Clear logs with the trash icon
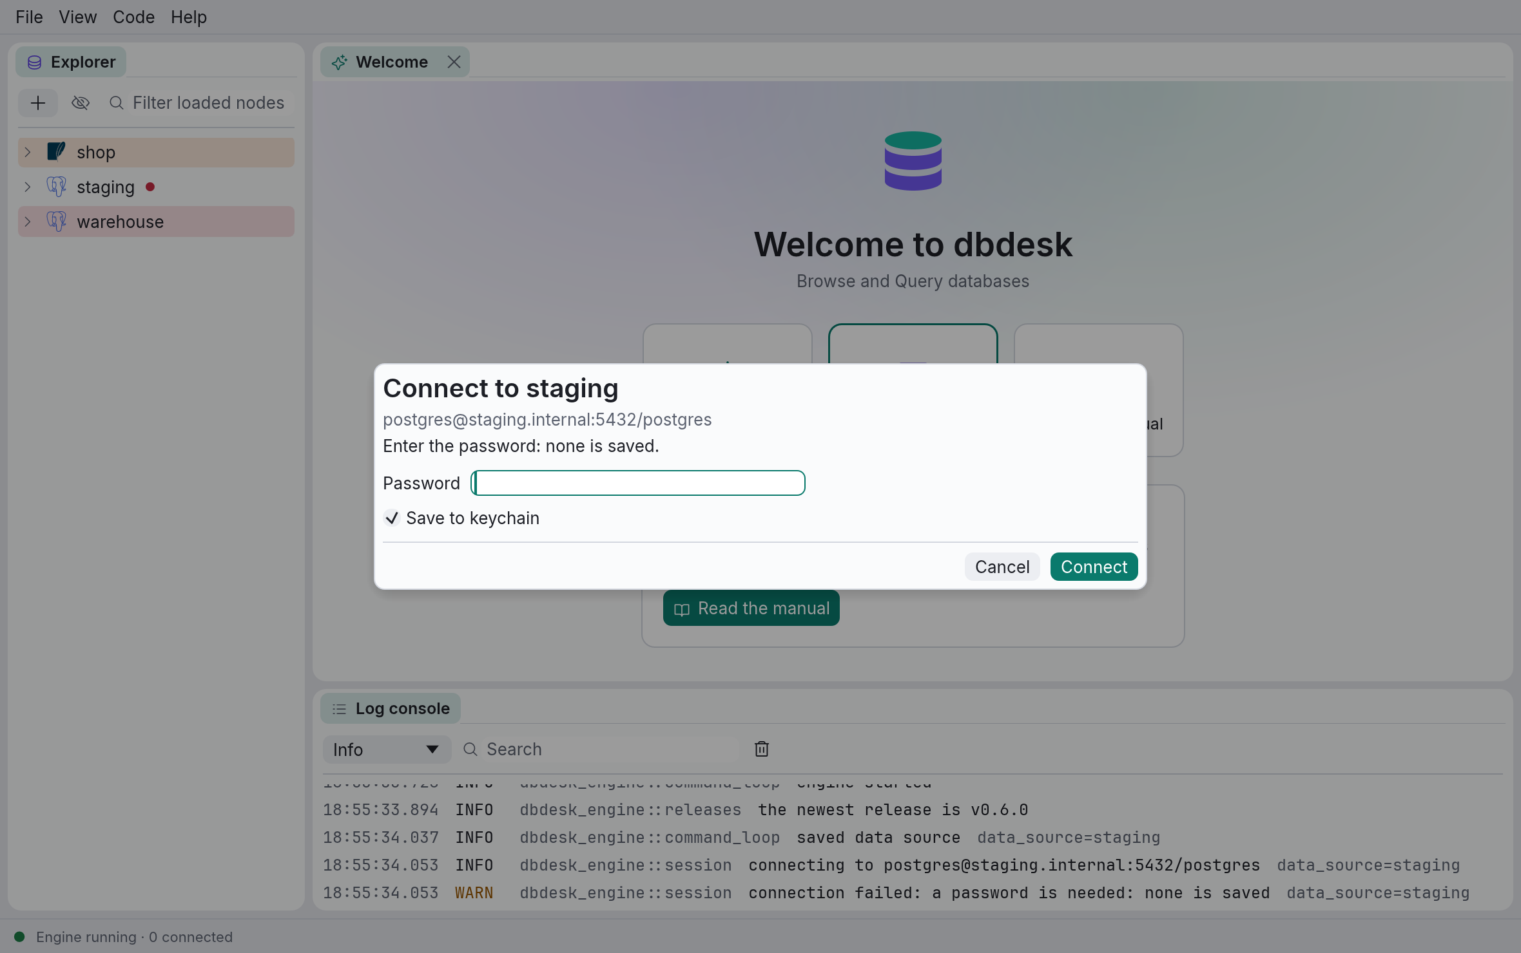Image resolution: width=1521 pixels, height=953 pixels. [x=762, y=749]
